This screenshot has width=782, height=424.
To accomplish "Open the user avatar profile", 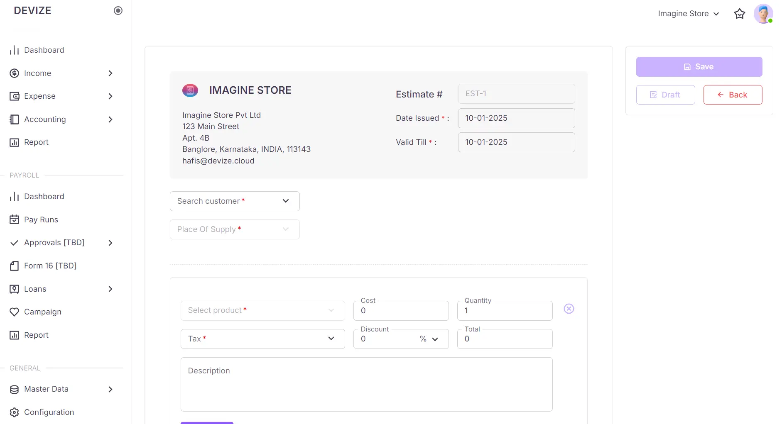I will pyautogui.click(x=763, y=14).
